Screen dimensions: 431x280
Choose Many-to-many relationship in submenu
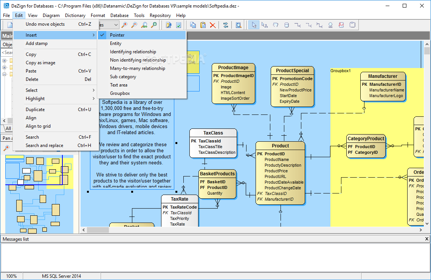coord(142,68)
